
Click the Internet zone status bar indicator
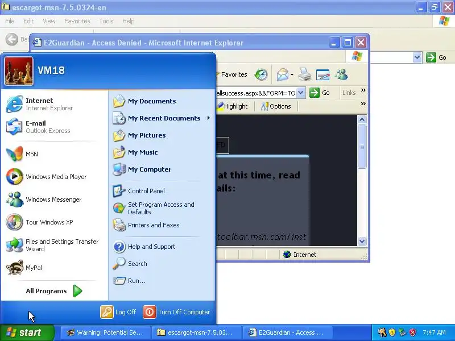pos(300,255)
